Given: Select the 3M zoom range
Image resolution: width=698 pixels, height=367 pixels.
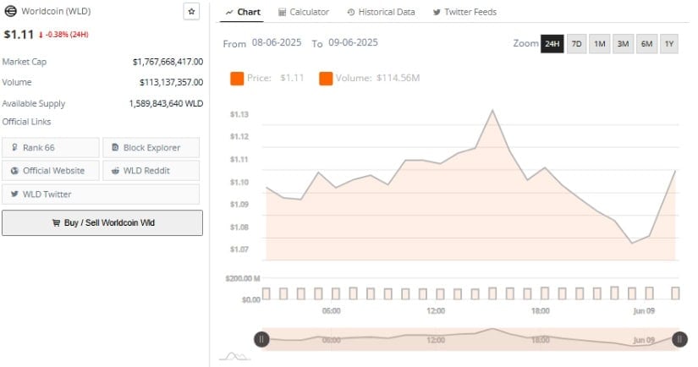Looking at the screenshot, I should (x=624, y=44).
